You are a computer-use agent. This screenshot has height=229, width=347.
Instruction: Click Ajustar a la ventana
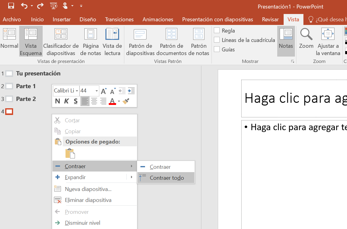328,42
